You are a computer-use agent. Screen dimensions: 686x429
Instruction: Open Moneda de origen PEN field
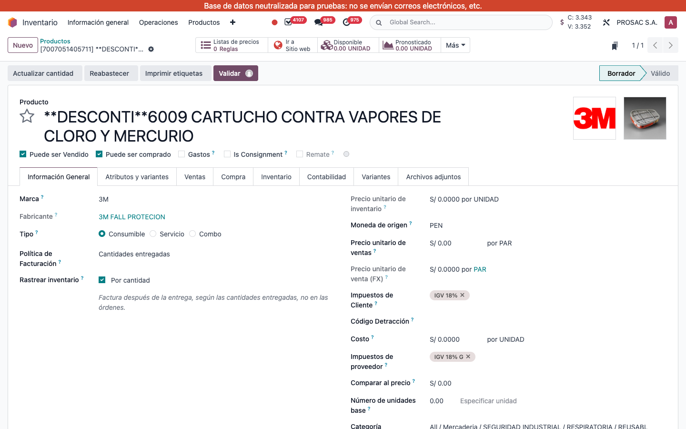[548, 225]
